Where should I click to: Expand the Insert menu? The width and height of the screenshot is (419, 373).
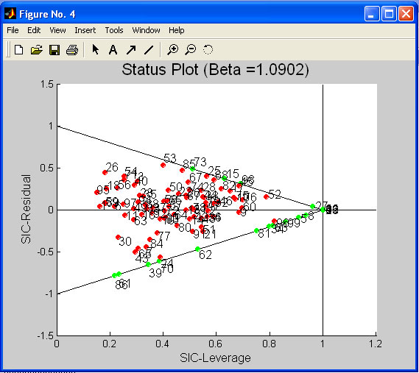click(85, 30)
